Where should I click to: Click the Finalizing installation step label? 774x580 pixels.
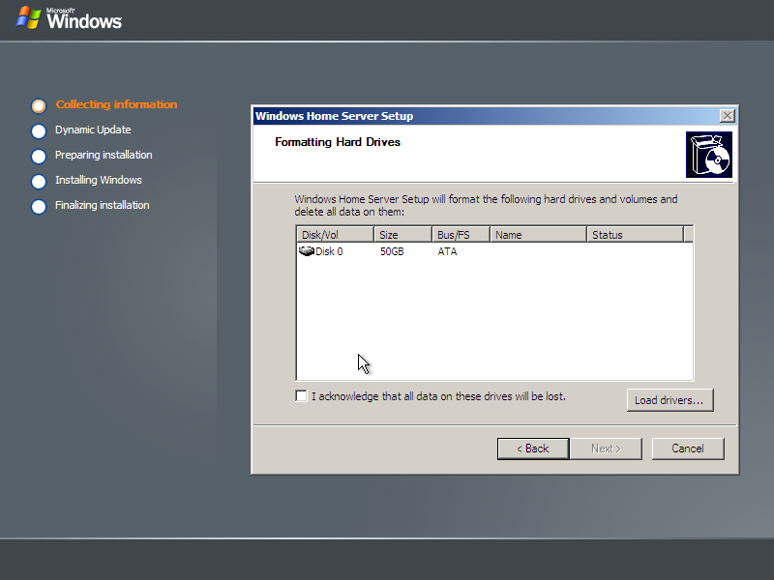tap(103, 205)
